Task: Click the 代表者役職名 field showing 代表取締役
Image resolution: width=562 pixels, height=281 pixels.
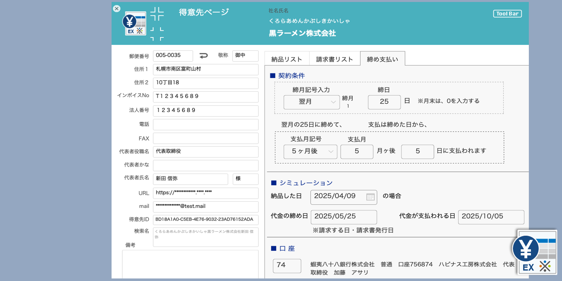Action: (205, 152)
